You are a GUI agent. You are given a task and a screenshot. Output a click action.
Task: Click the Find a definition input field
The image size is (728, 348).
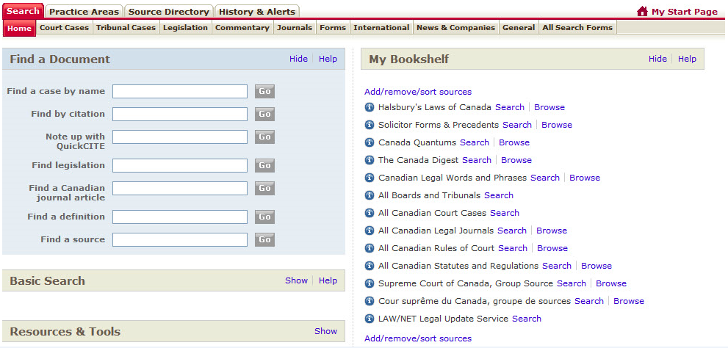(180, 217)
